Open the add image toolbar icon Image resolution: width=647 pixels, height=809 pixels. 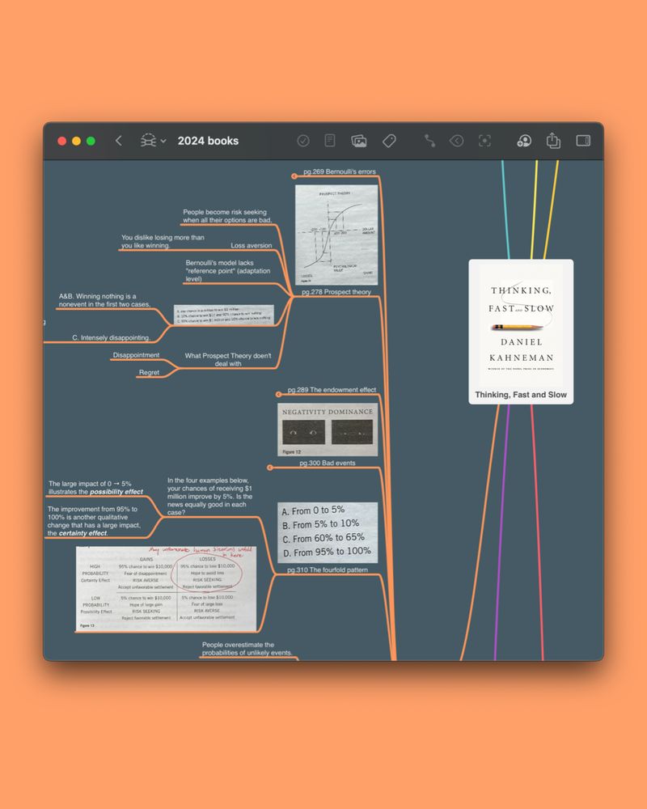click(358, 141)
